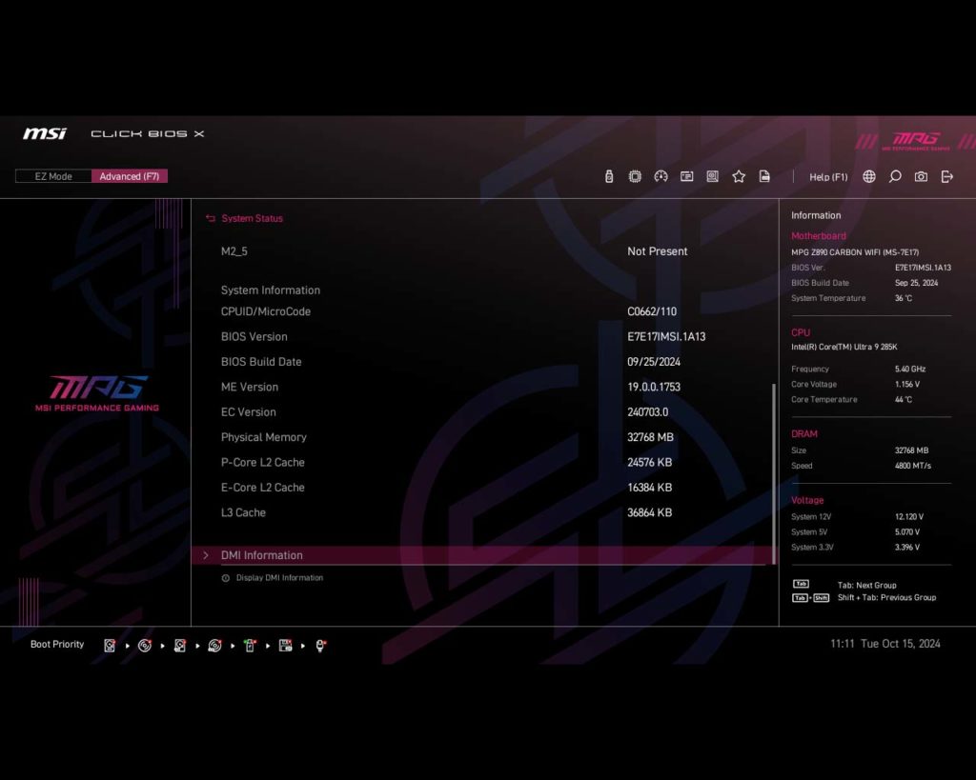Click the Frequency 5.40 GHz value
This screenshot has width=976, height=780.
pyautogui.click(x=910, y=369)
